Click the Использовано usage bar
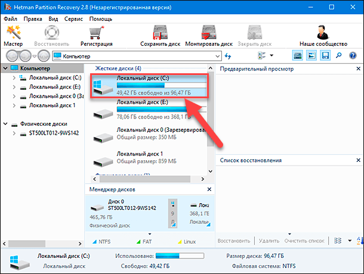This screenshot has width=364, height=274. coord(180,256)
